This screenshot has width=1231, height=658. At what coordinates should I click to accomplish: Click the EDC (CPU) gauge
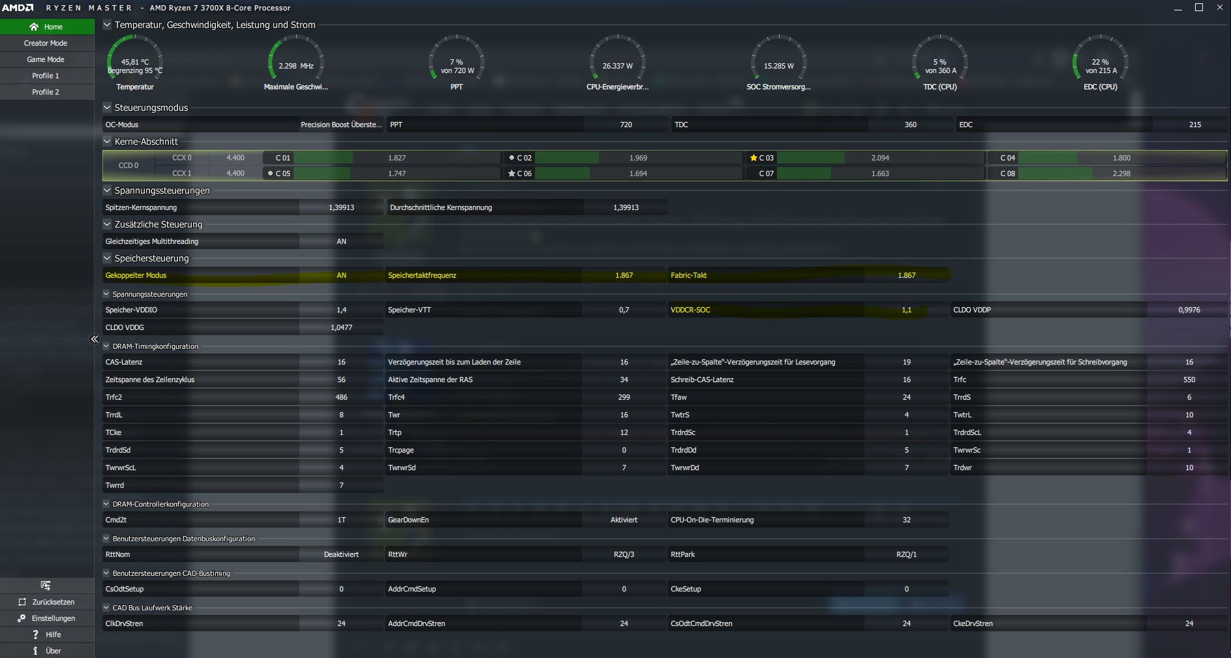(x=1101, y=63)
